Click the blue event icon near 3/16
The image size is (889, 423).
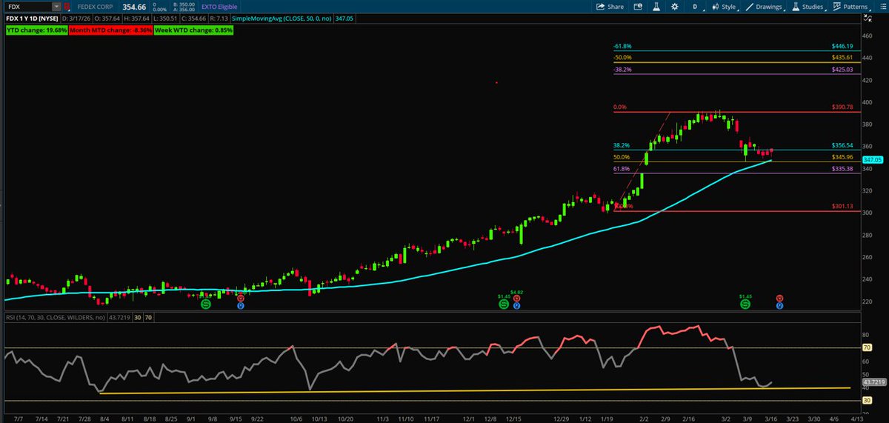coord(780,305)
